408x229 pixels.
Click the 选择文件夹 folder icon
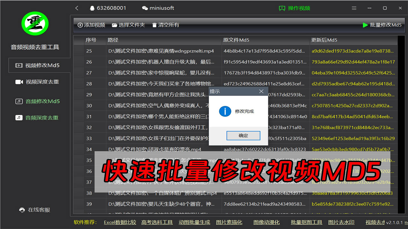click(x=115, y=25)
